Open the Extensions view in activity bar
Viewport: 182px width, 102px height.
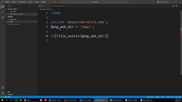pyautogui.click(x=3, y=18)
